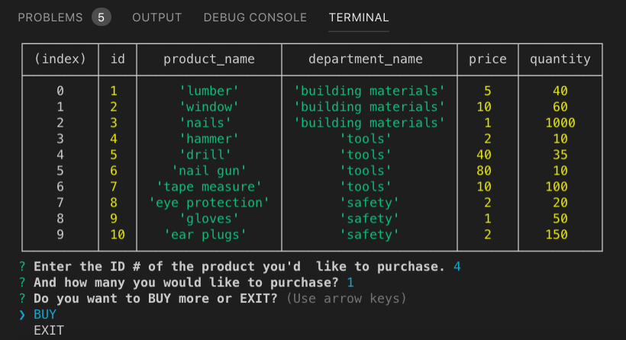Click the 'eye protection' product entry

pyautogui.click(x=209, y=203)
